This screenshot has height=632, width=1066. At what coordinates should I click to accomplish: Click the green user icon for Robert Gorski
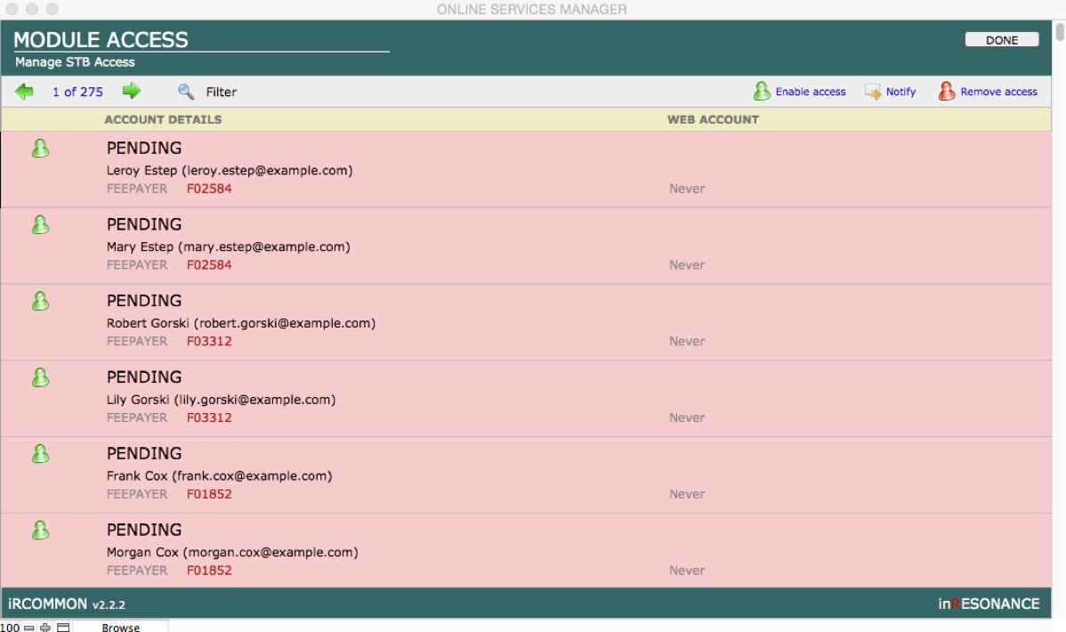click(40, 302)
